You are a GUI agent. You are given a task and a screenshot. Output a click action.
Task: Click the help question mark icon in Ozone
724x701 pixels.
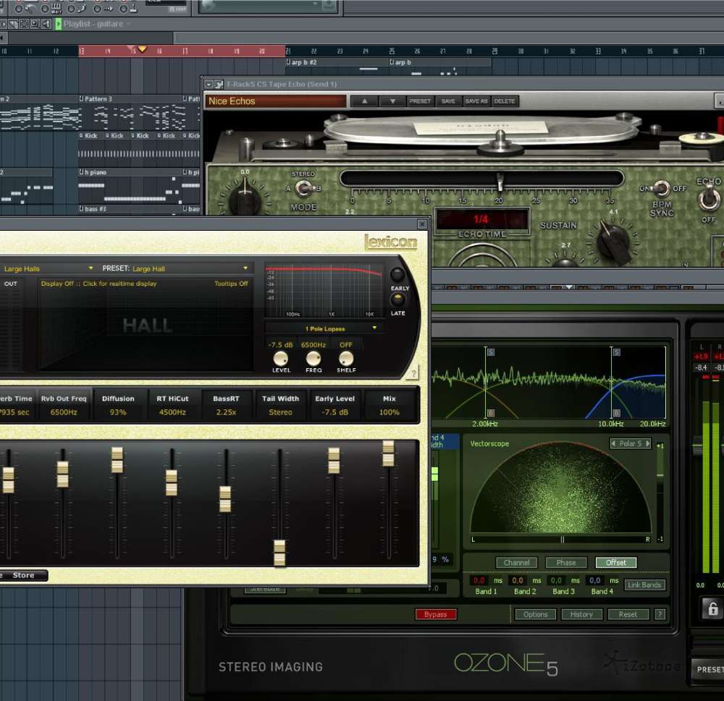660,614
